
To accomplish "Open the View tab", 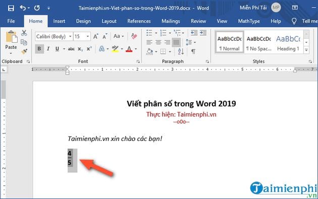I will 222,21.
